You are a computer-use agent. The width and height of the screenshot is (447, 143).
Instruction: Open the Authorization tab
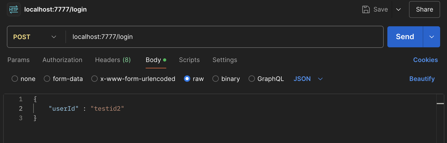click(x=62, y=60)
